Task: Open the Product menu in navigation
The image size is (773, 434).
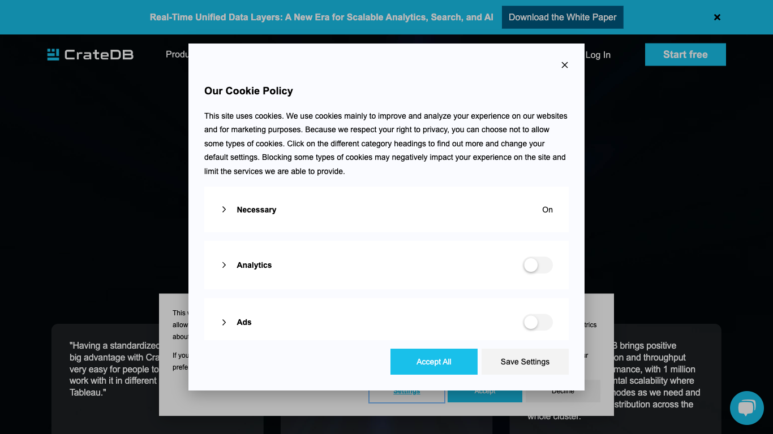Action: click(177, 54)
